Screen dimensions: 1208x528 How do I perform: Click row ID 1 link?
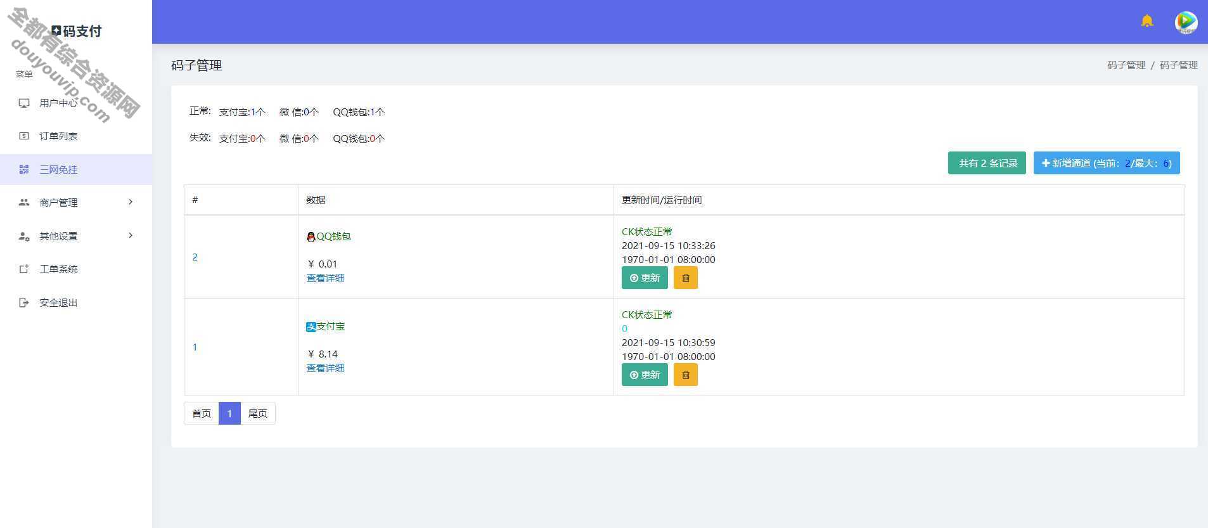click(x=195, y=347)
